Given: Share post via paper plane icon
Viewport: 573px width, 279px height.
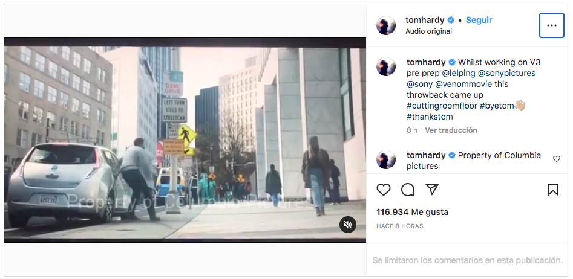Looking at the screenshot, I should point(432,189).
